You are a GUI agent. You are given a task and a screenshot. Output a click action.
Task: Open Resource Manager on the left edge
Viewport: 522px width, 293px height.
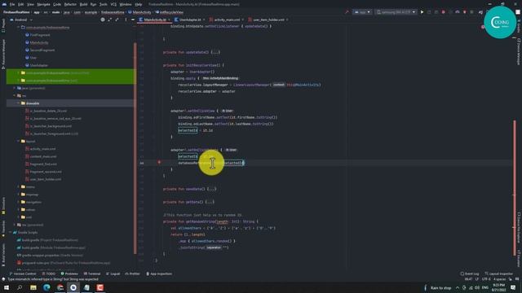[x=3, y=54]
